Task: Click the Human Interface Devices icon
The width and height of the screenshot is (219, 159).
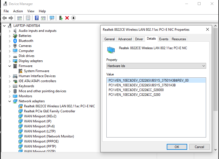Action: 15,76
